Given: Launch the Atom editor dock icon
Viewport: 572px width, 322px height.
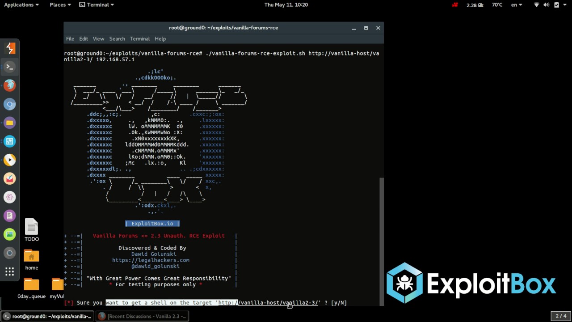Looking at the screenshot, I should point(9,197).
